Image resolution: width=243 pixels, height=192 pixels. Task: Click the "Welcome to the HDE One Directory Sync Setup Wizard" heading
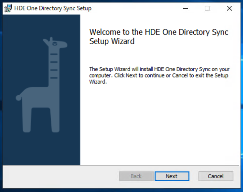pyautogui.click(x=159, y=37)
